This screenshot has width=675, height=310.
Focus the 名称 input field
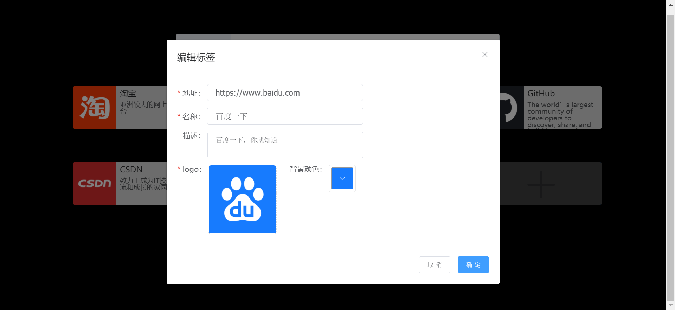285,116
